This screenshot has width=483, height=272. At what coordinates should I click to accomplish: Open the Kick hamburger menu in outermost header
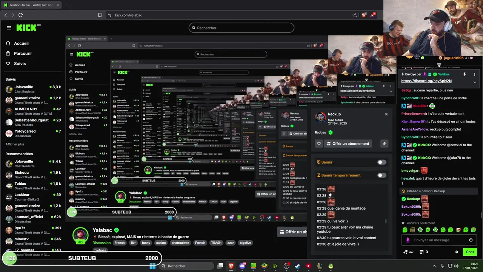(x=9, y=28)
